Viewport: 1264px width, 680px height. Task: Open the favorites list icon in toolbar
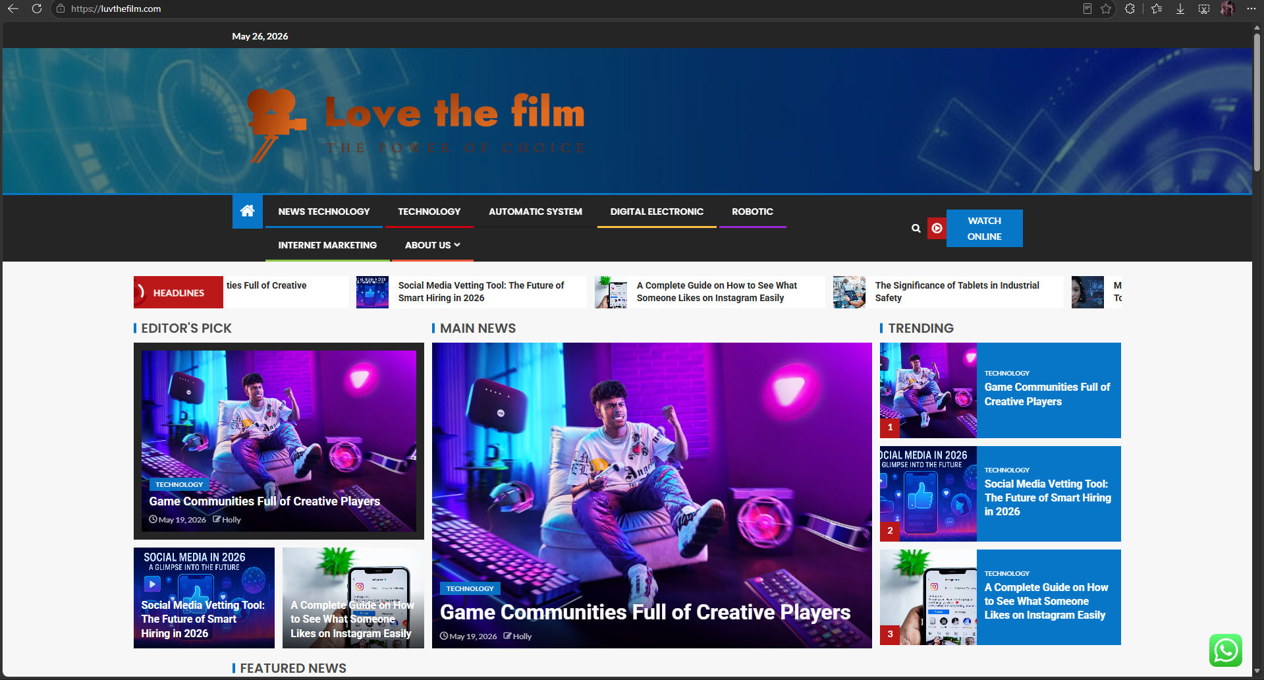coord(1157,9)
